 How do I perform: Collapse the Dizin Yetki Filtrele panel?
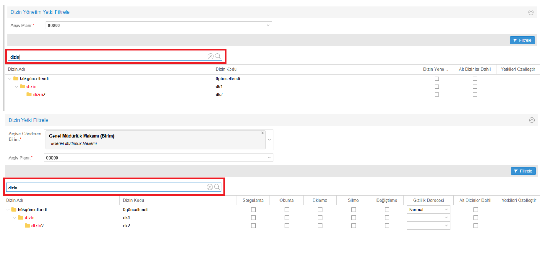tap(532, 120)
